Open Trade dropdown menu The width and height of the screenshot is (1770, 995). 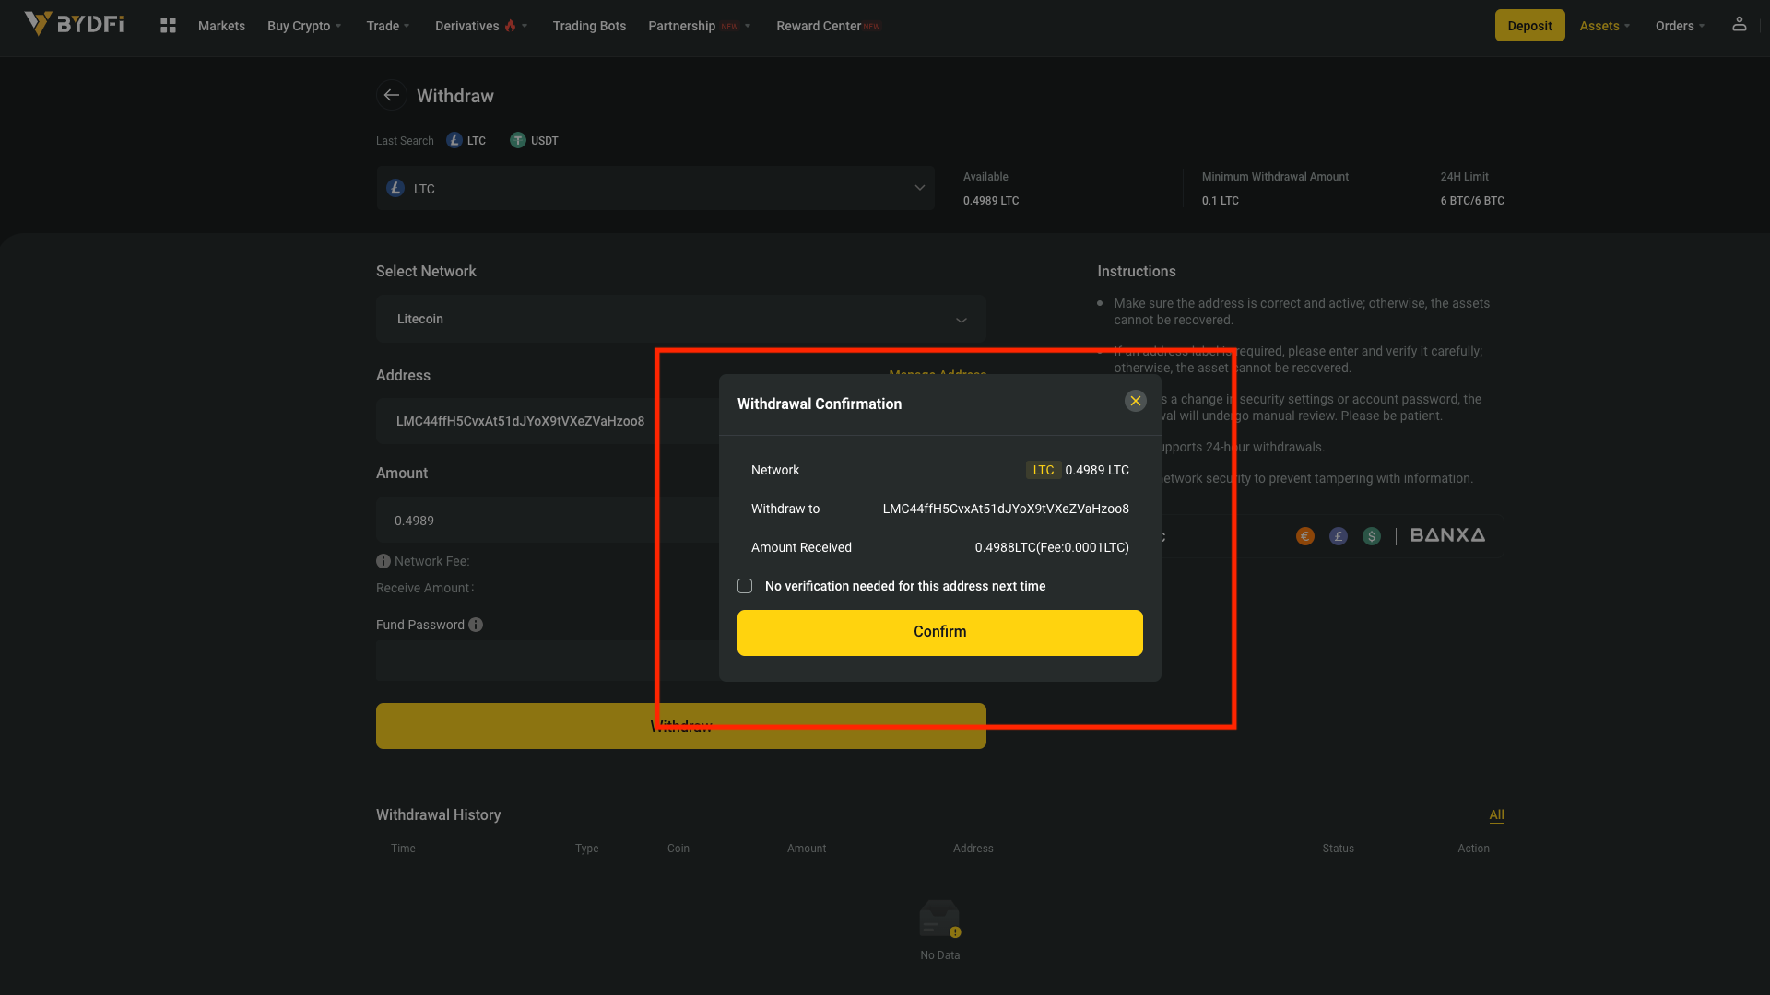(388, 26)
